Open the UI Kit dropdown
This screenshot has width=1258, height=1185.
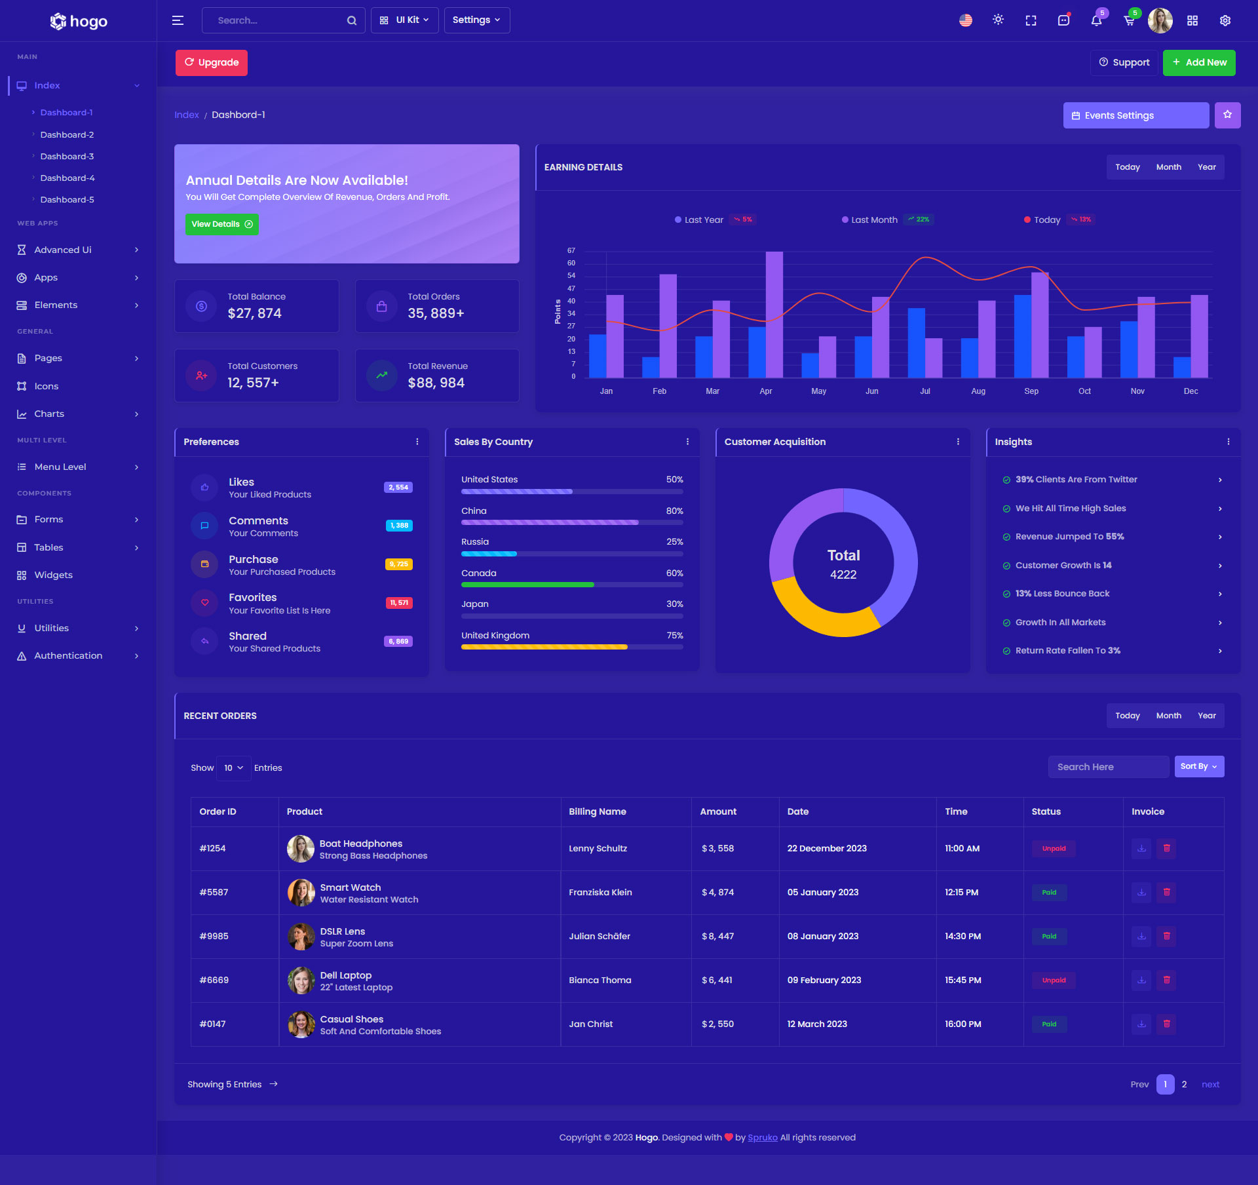[404, 20]
